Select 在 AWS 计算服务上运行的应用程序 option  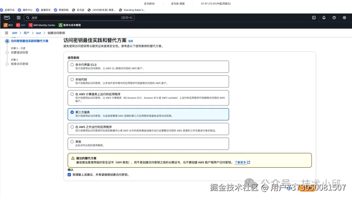coord(72,94)
